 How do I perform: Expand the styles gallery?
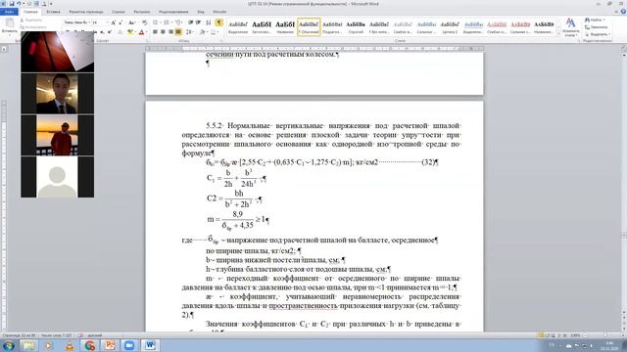558,34
